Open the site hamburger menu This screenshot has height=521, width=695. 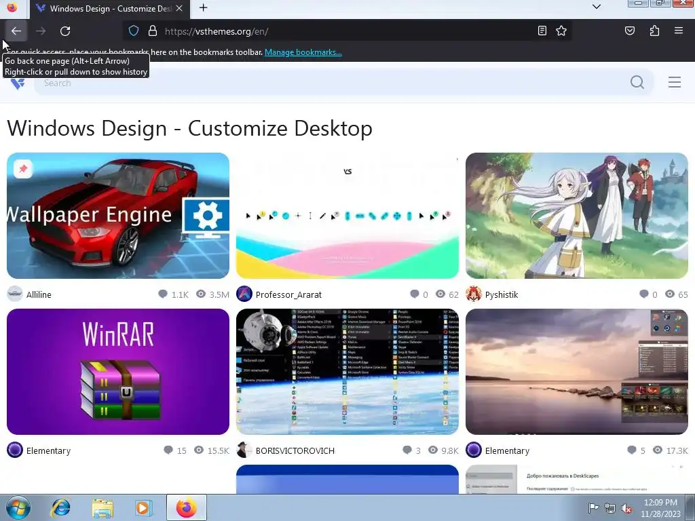(x=674, y=82)
